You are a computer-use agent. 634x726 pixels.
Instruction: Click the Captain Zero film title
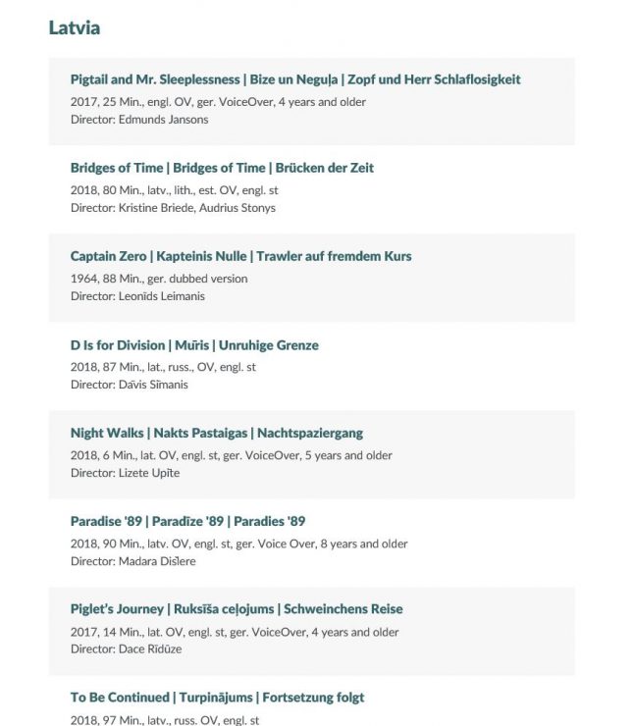pos(240,256)
